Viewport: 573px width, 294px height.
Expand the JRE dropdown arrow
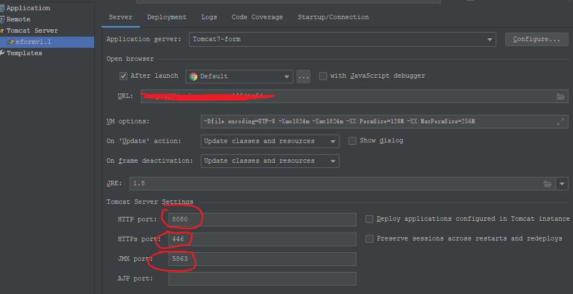click(562, 184)
